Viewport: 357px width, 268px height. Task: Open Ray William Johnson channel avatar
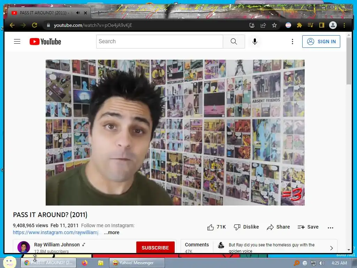click(x=24, y=247)
